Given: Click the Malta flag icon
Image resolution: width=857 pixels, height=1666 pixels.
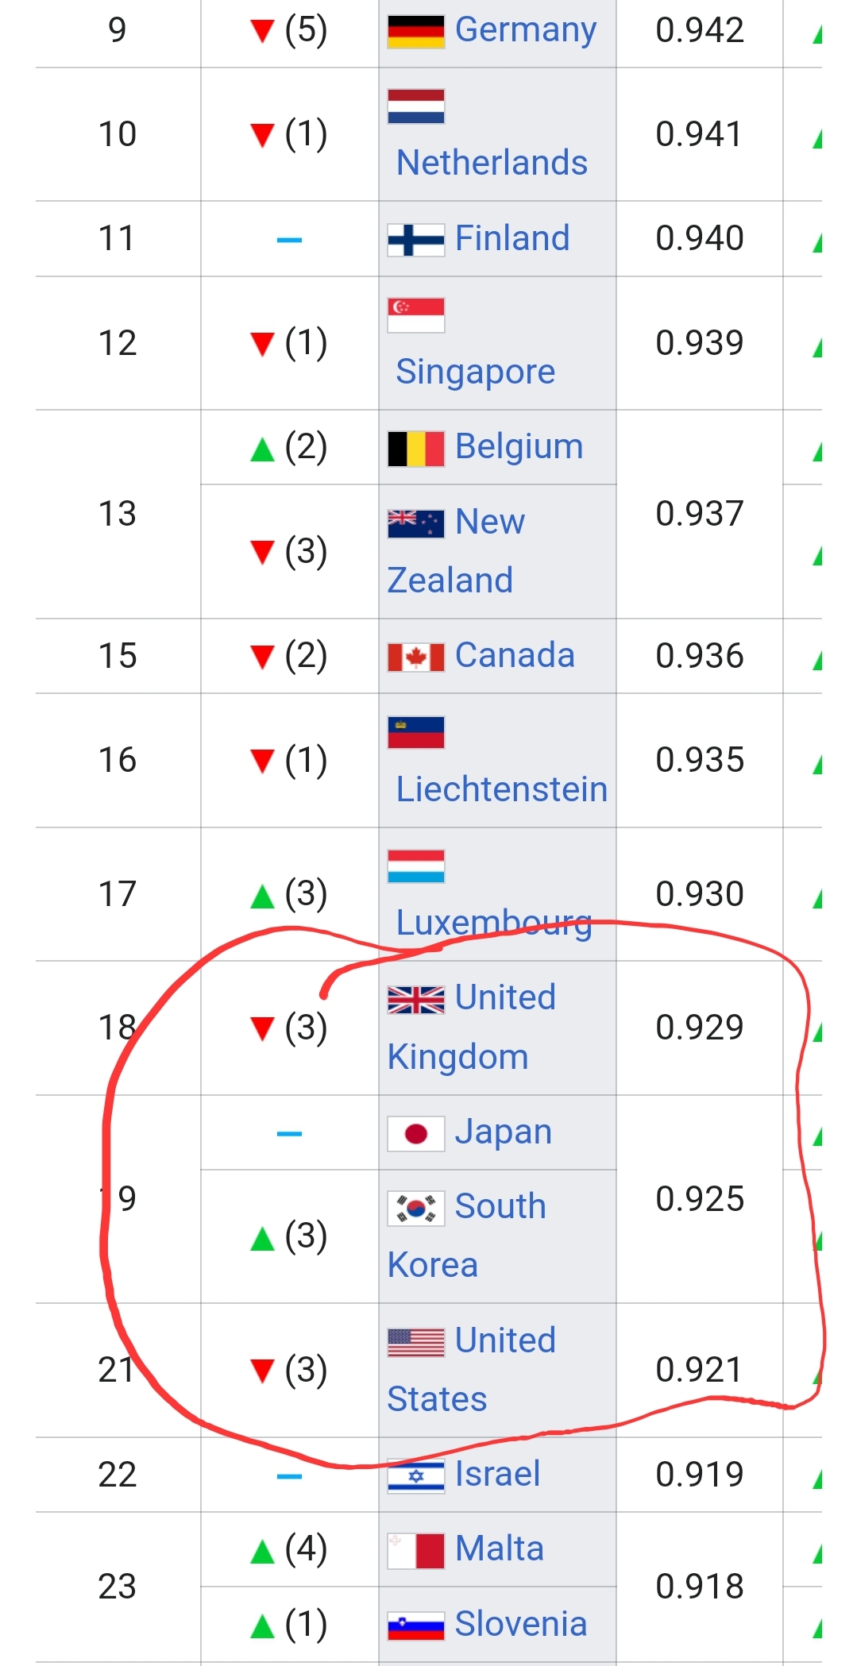Looking at the screenshot, I should [415, 1551].
